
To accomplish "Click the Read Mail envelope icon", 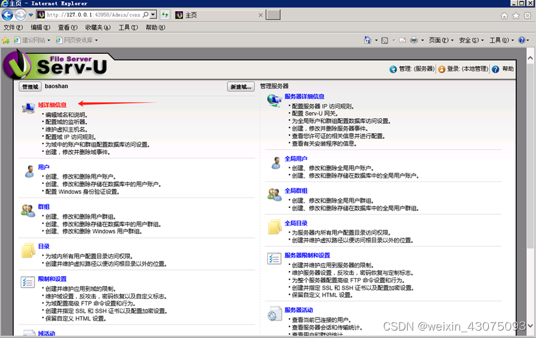I will [x=402, y=40].
